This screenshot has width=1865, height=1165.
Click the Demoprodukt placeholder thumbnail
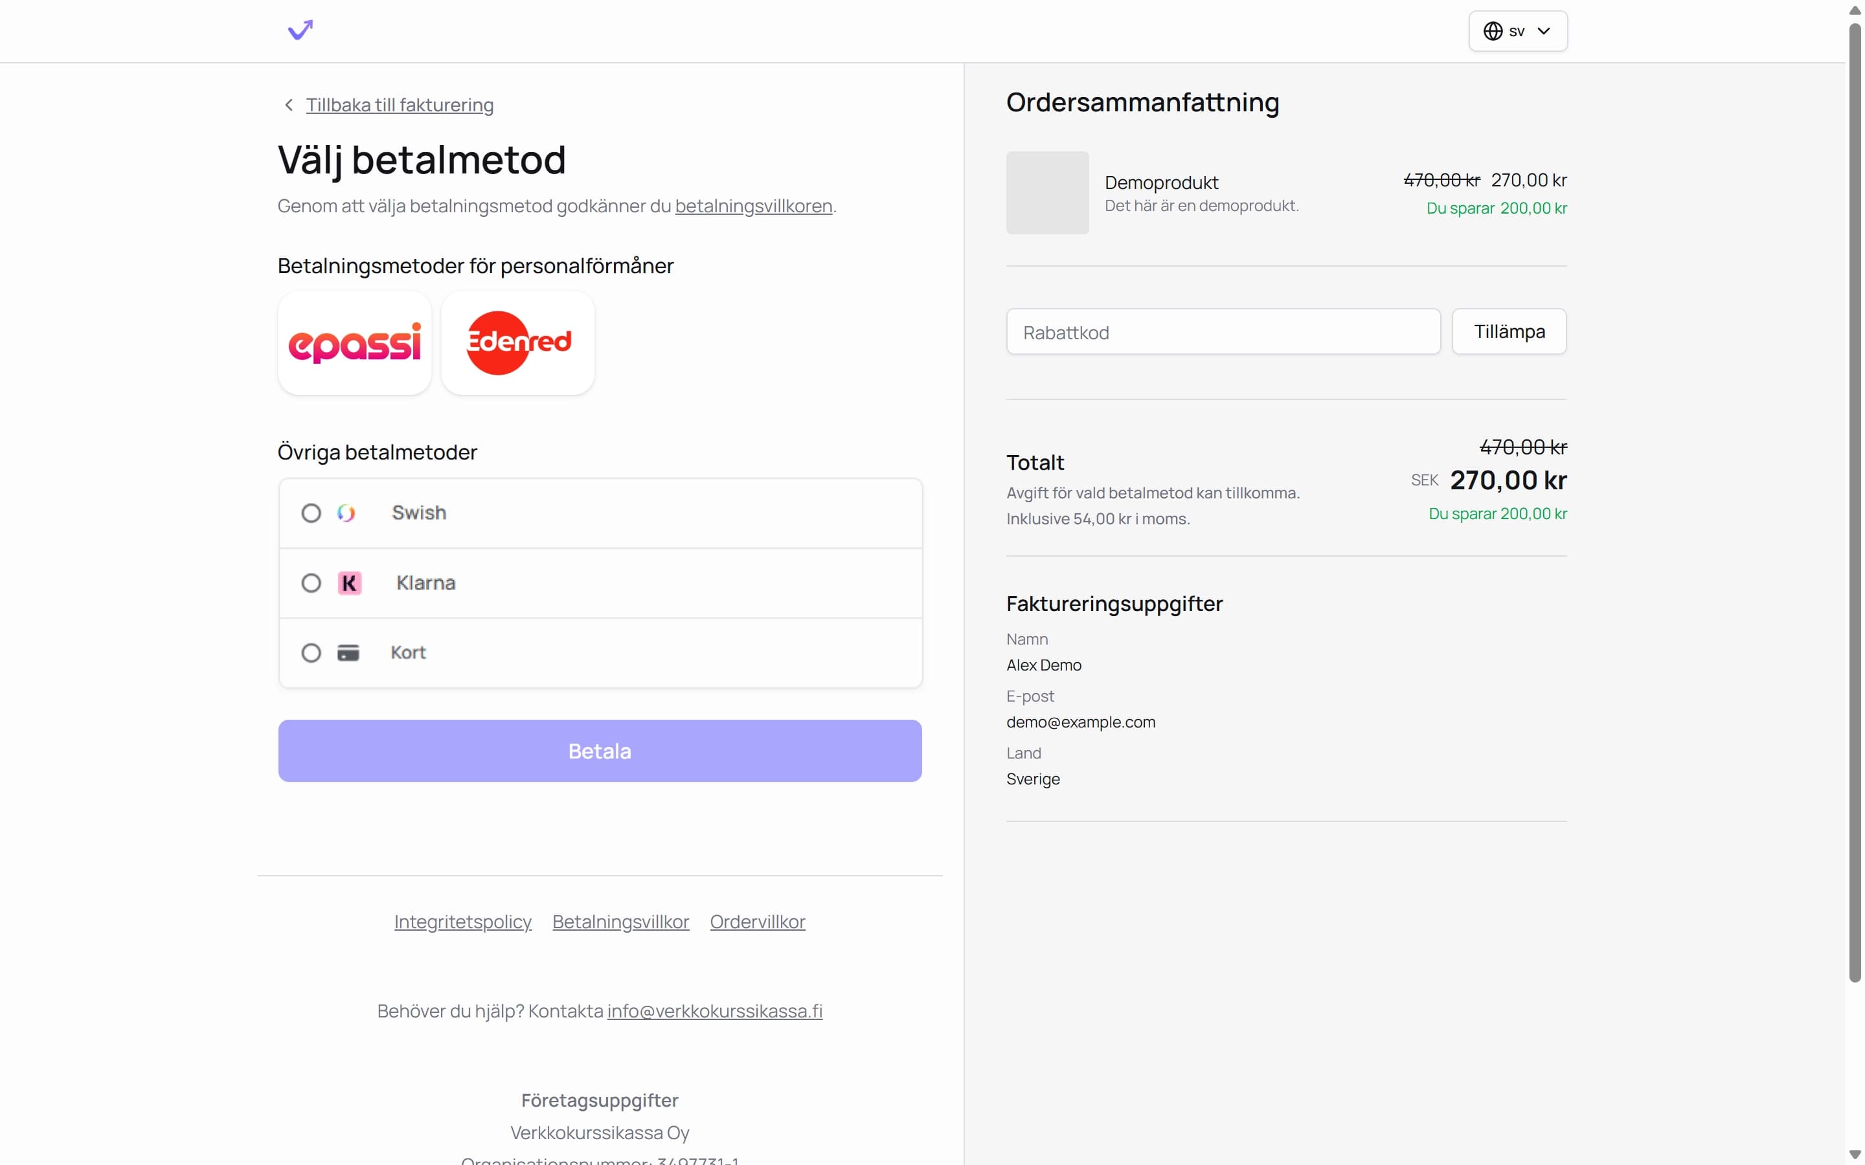click(x=1046, y=193)
